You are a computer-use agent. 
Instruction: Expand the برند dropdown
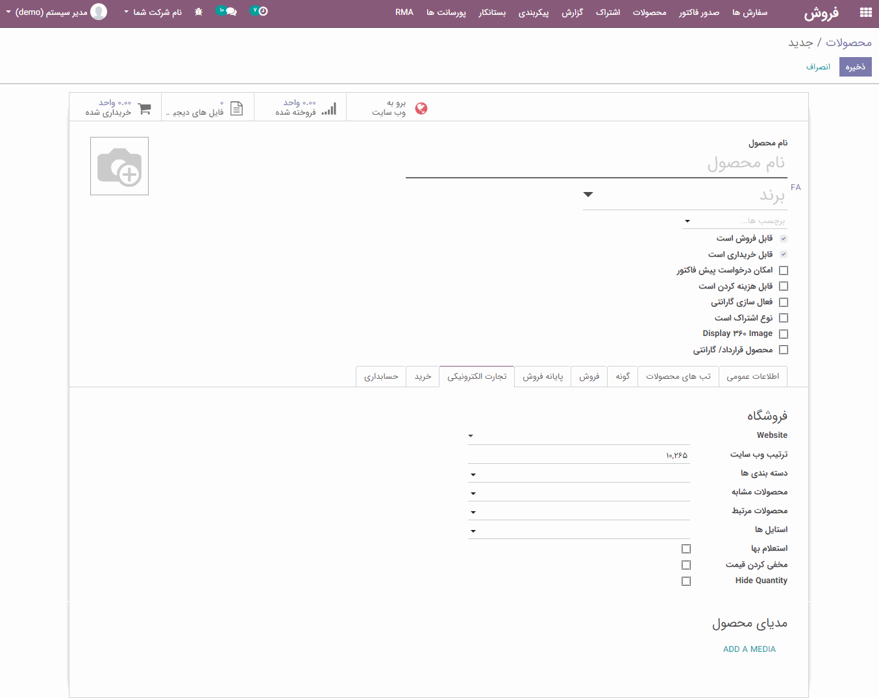click(588, 194)
